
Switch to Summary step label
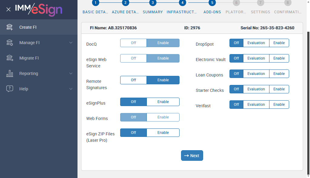153,12
